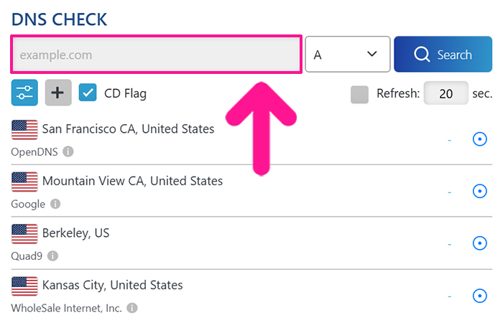503x323 pixels.
Task: Click the Mountain View row target icon
Action: coord(479,191)
